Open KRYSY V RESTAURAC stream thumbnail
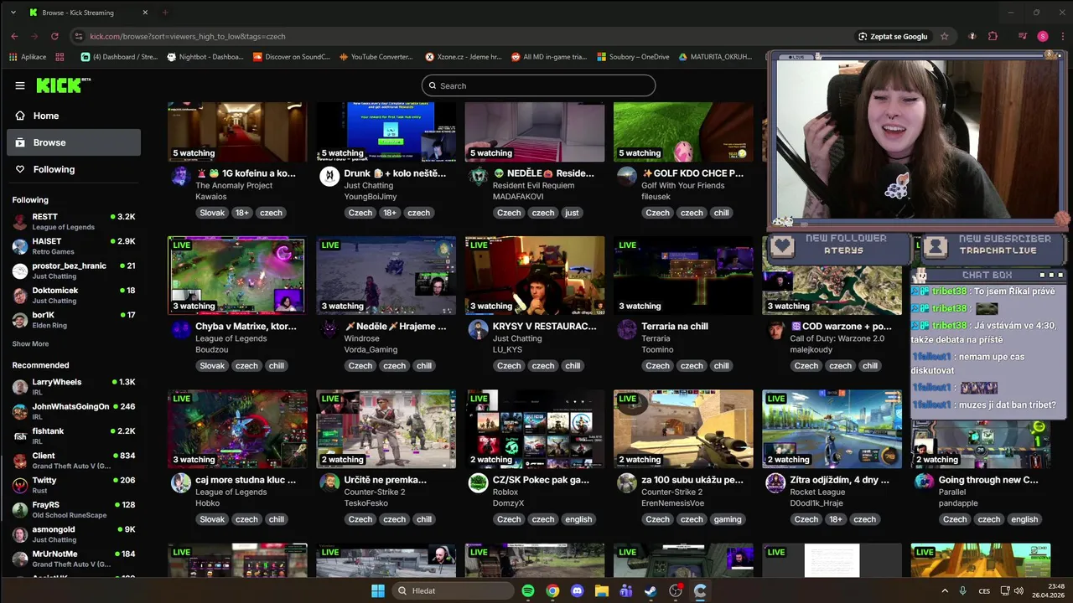Screen dimensions: 1073x603 pos(535,276)
